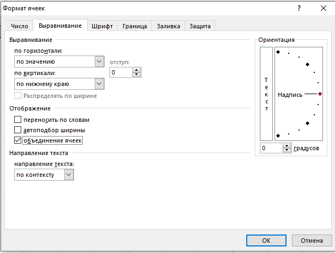This screenshot has width=335, height=253.
Task: Switch to the Граница tab
Action: [x=135, y=26]
